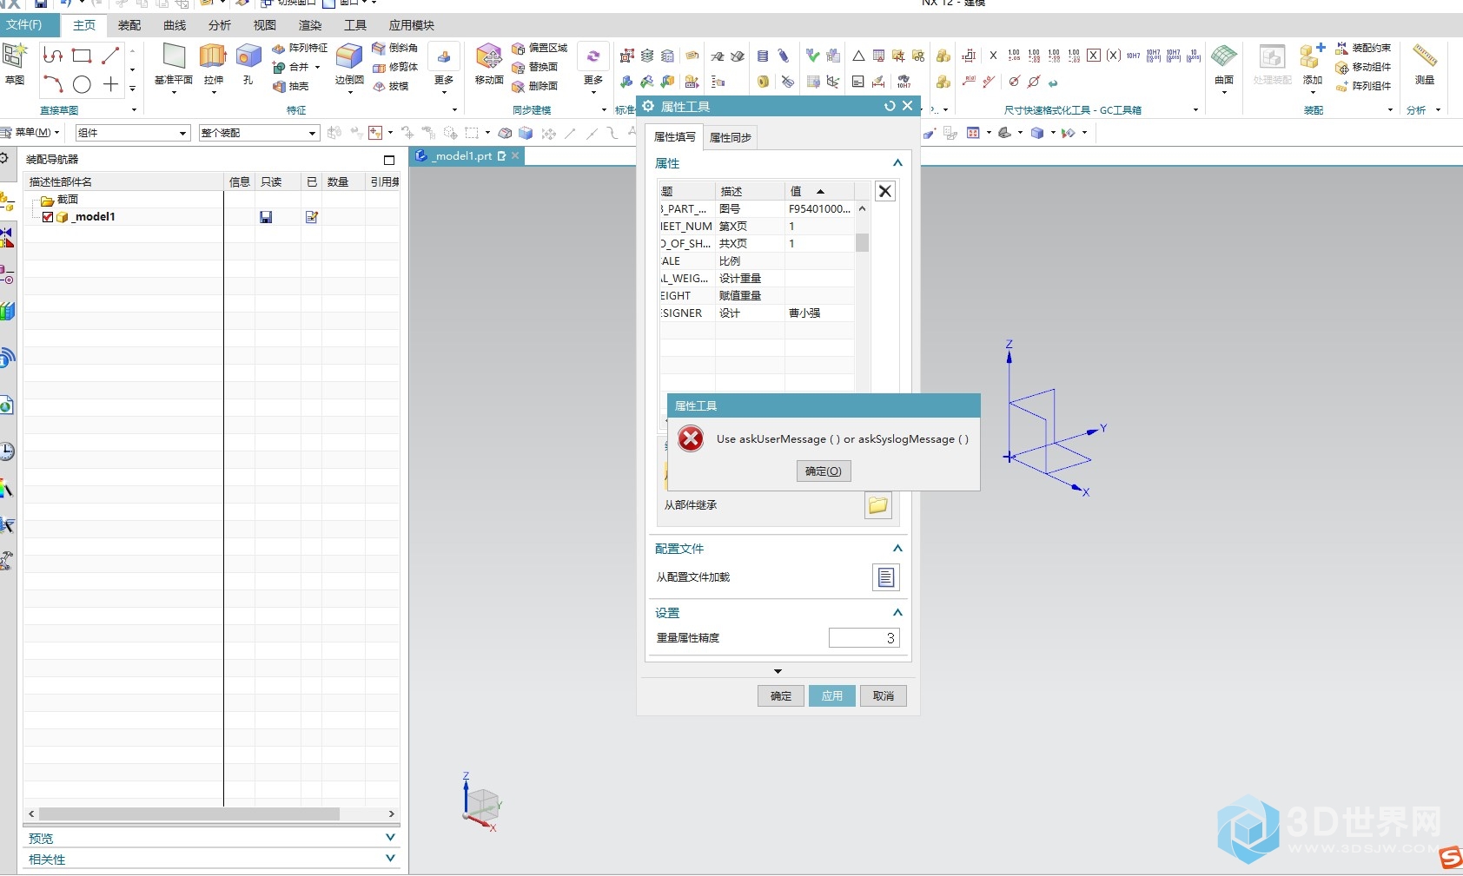Click the 应用 apply button

832,696
